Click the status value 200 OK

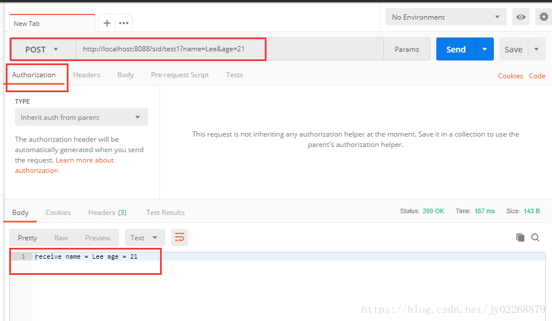(433, 211)
